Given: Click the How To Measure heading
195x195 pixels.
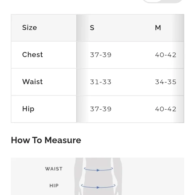Looking at the screenshot, I should [46, 140].
